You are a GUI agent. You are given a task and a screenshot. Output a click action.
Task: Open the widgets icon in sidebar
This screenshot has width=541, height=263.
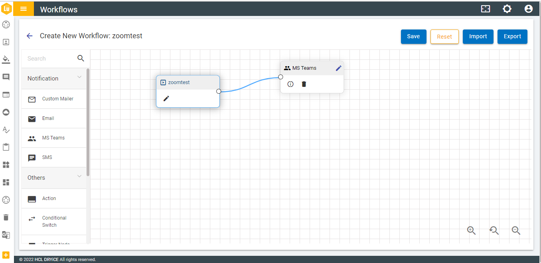tap(6, 165)
